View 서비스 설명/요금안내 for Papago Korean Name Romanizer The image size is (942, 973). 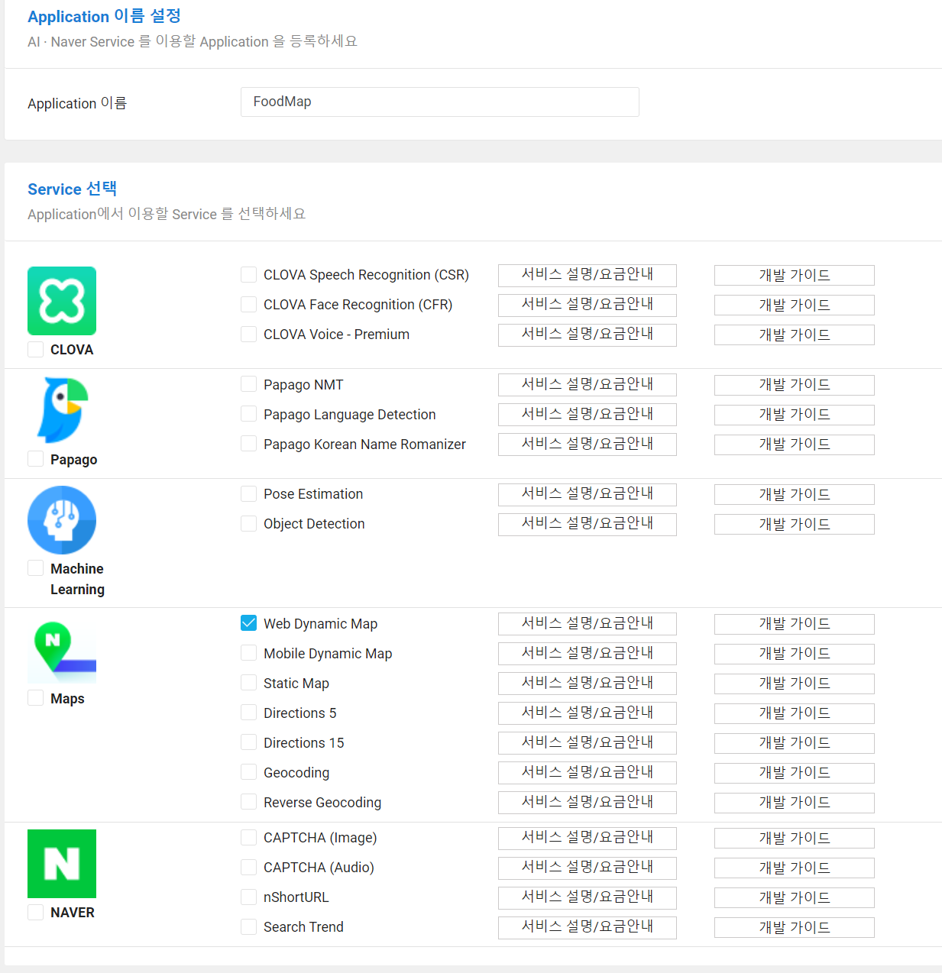click(588, 444)
